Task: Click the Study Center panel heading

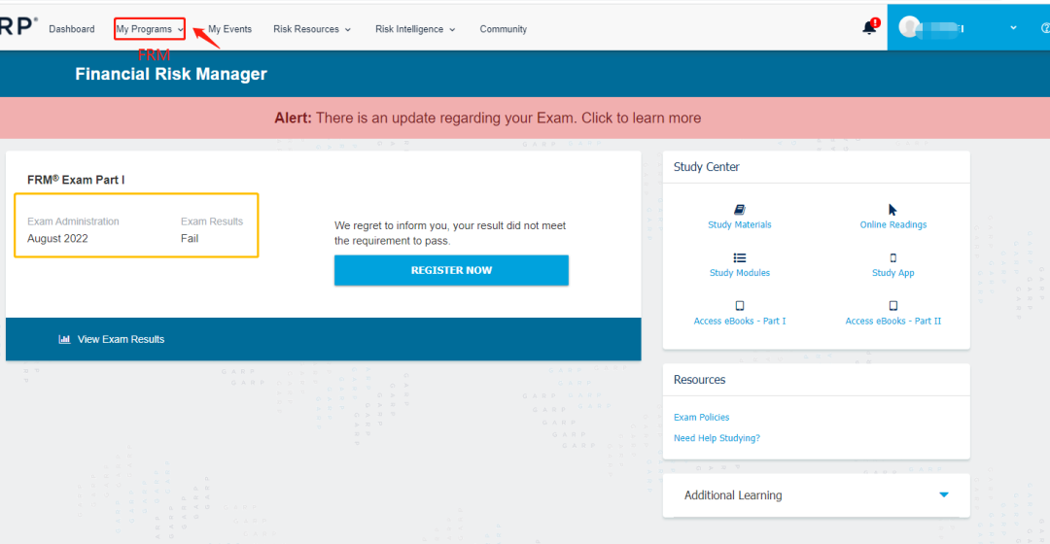Action: (707, 167)
